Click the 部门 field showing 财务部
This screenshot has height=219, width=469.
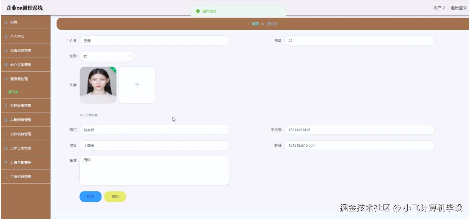tap(155, 130)
